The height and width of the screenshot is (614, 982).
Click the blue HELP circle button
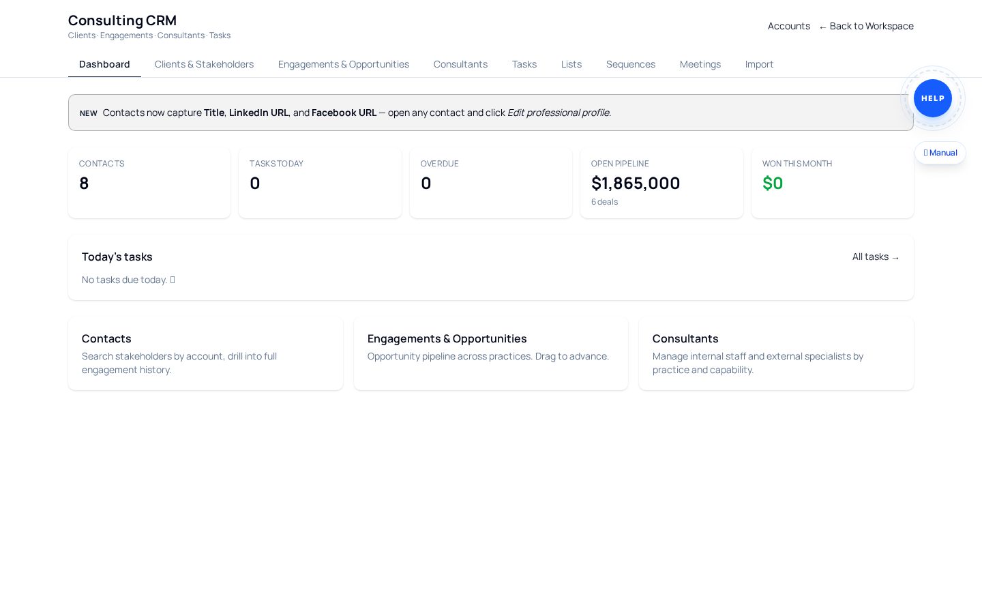coord(932,98)
